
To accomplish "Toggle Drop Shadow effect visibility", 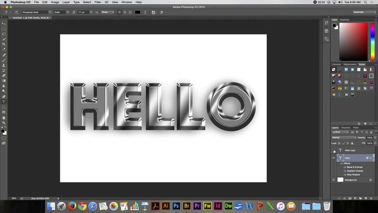I will (x=345, y=175).
